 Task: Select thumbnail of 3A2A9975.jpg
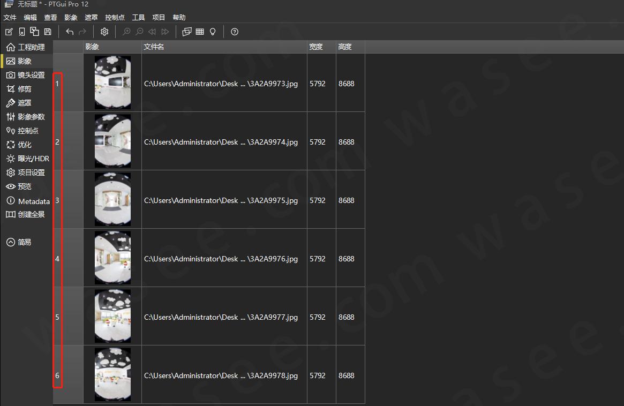(112, 199)
